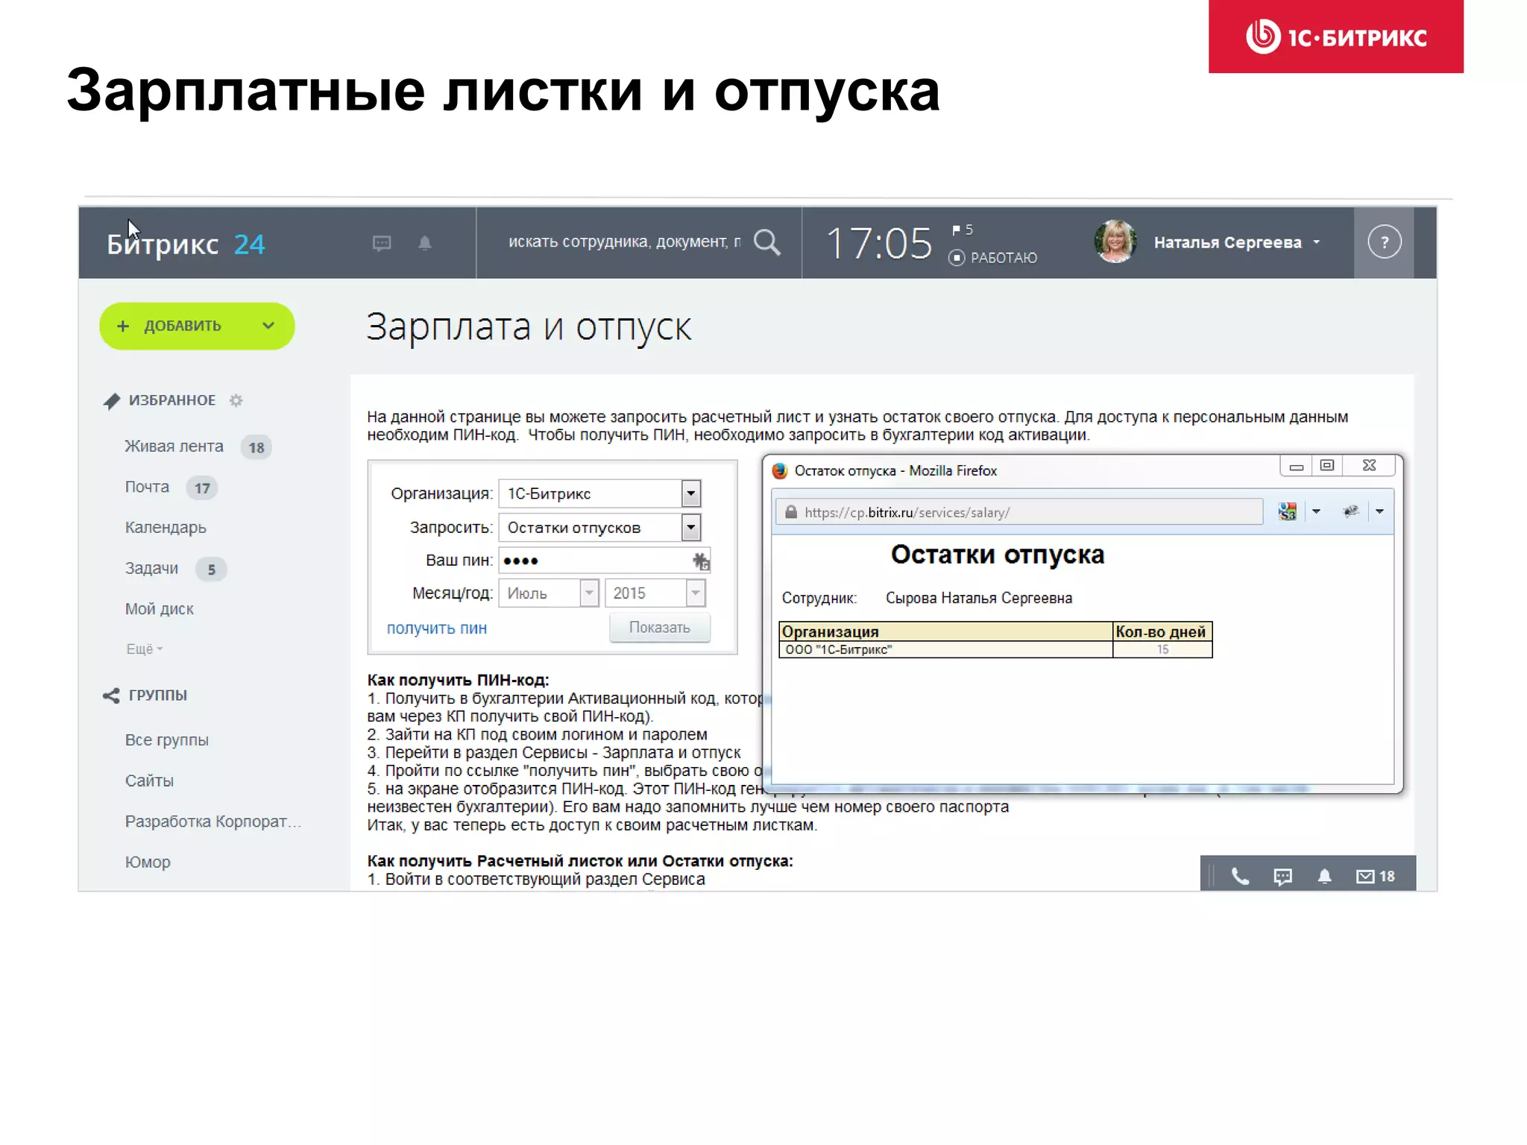Click the search magnifier icon
The width and height of the screenshot is (1527, 1145).
tap(766, 242)
